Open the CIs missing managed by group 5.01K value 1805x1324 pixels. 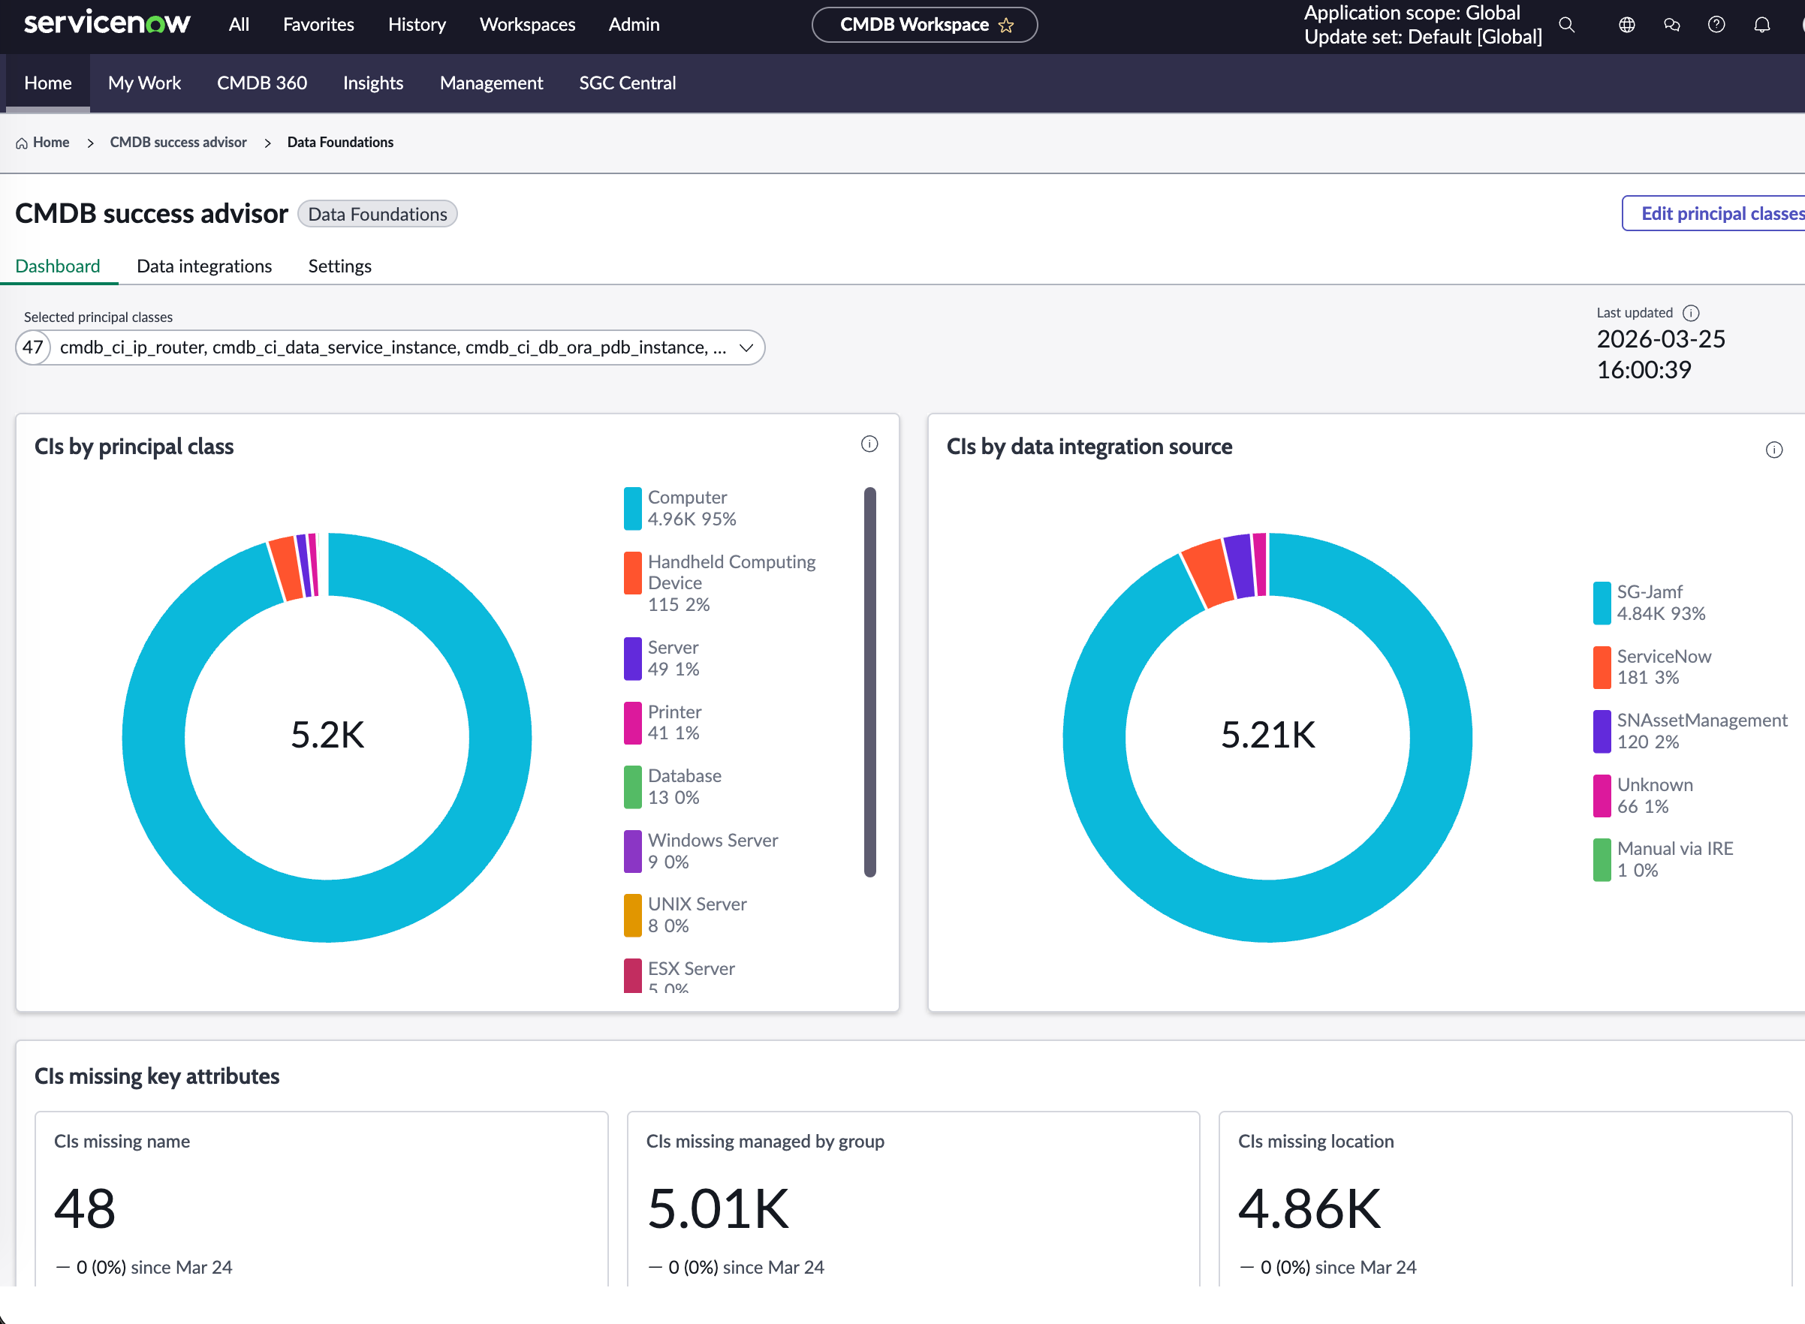coord(718,1208)
